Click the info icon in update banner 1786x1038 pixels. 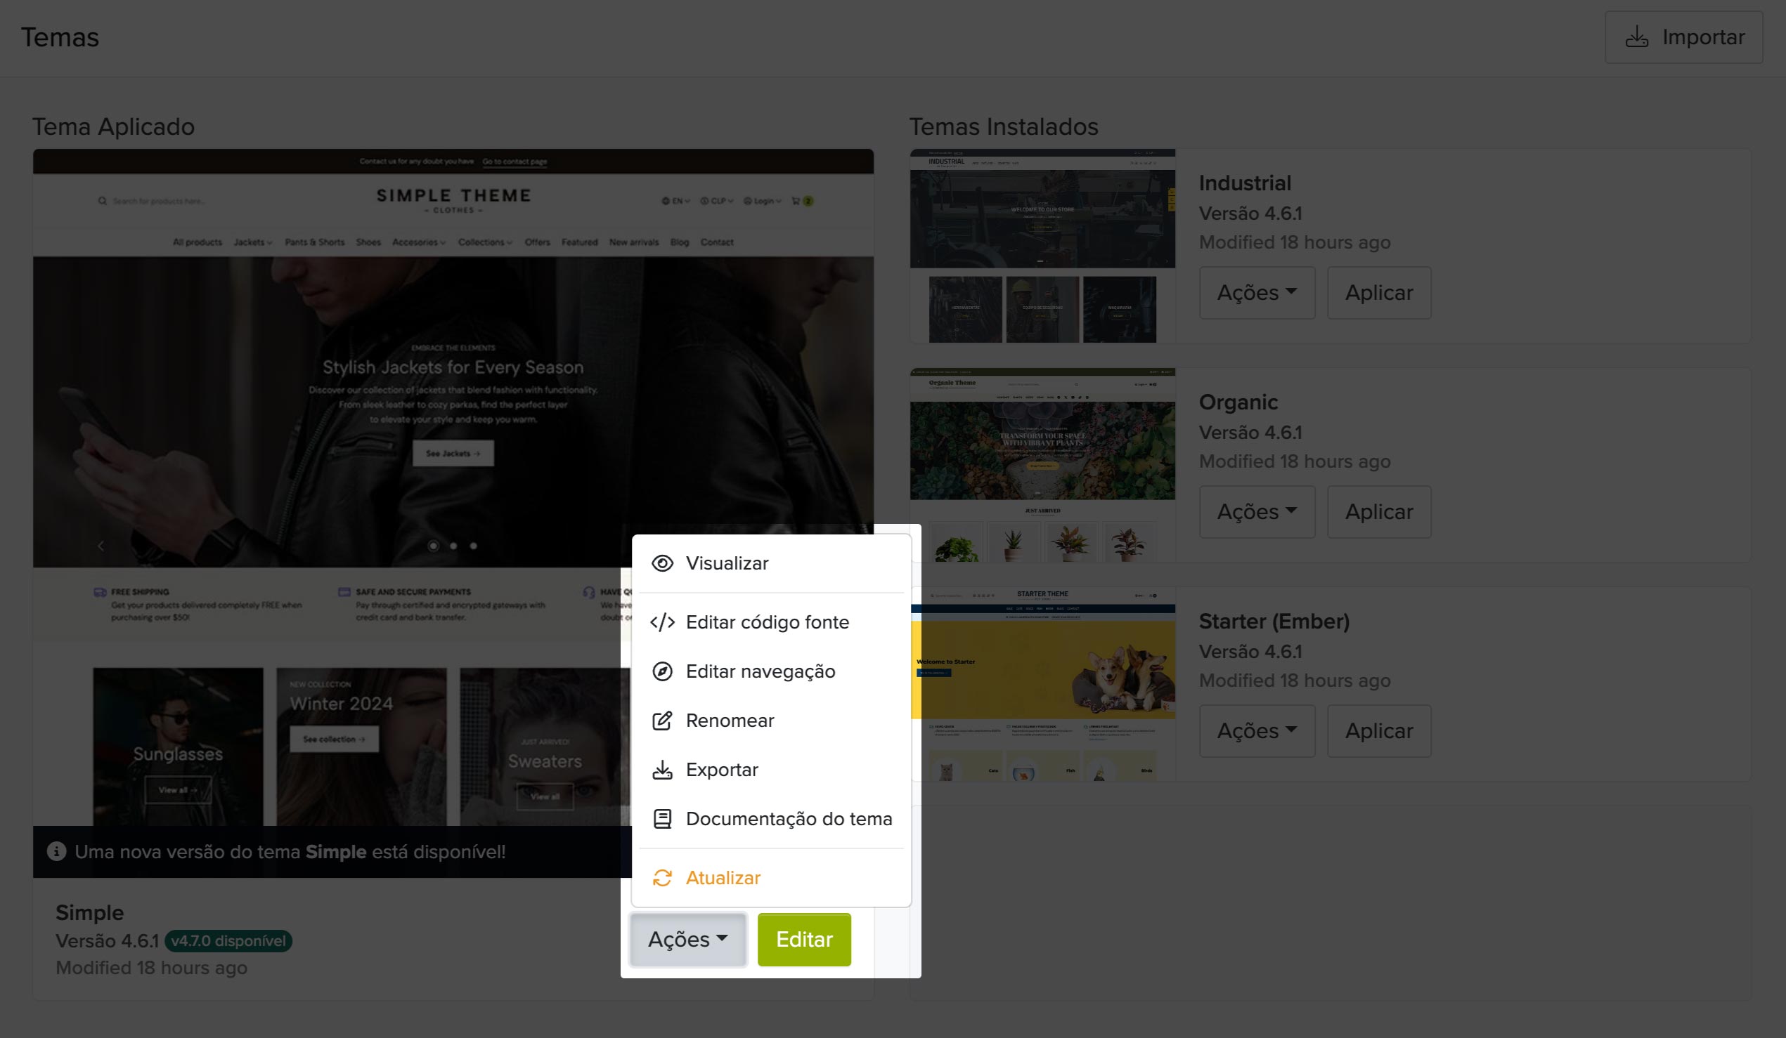(x=57, y=852)
